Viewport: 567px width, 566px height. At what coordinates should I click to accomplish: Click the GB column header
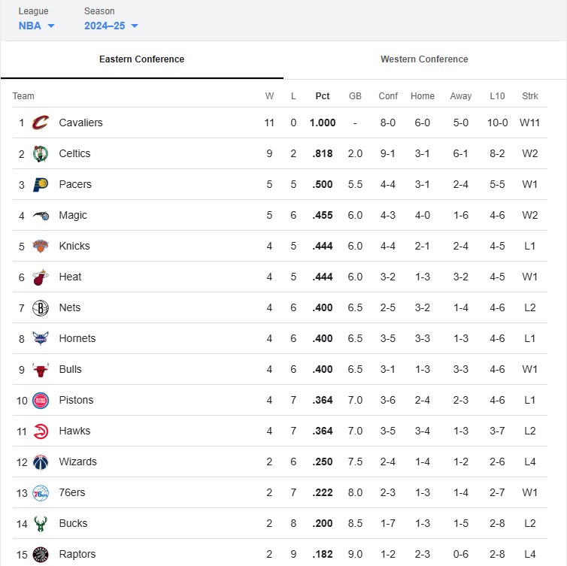click(x=355, y=95)
